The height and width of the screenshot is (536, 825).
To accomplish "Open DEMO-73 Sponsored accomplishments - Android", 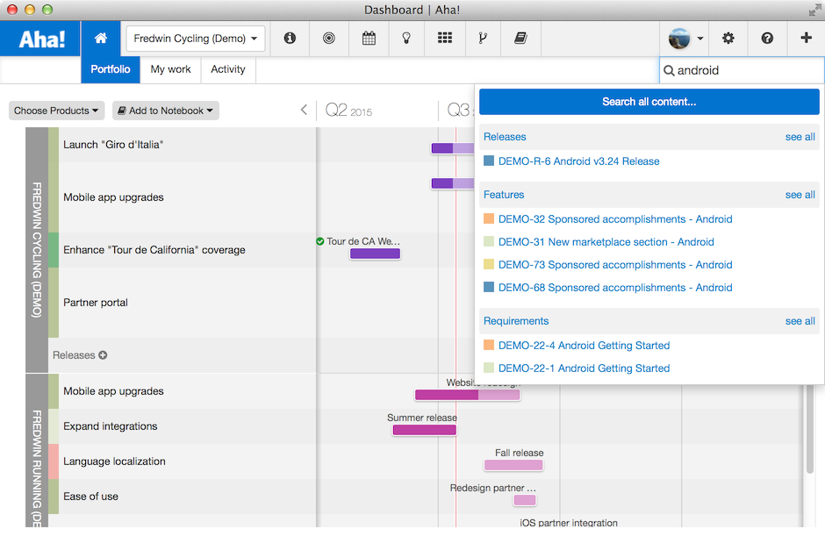I will coord(615,265).
